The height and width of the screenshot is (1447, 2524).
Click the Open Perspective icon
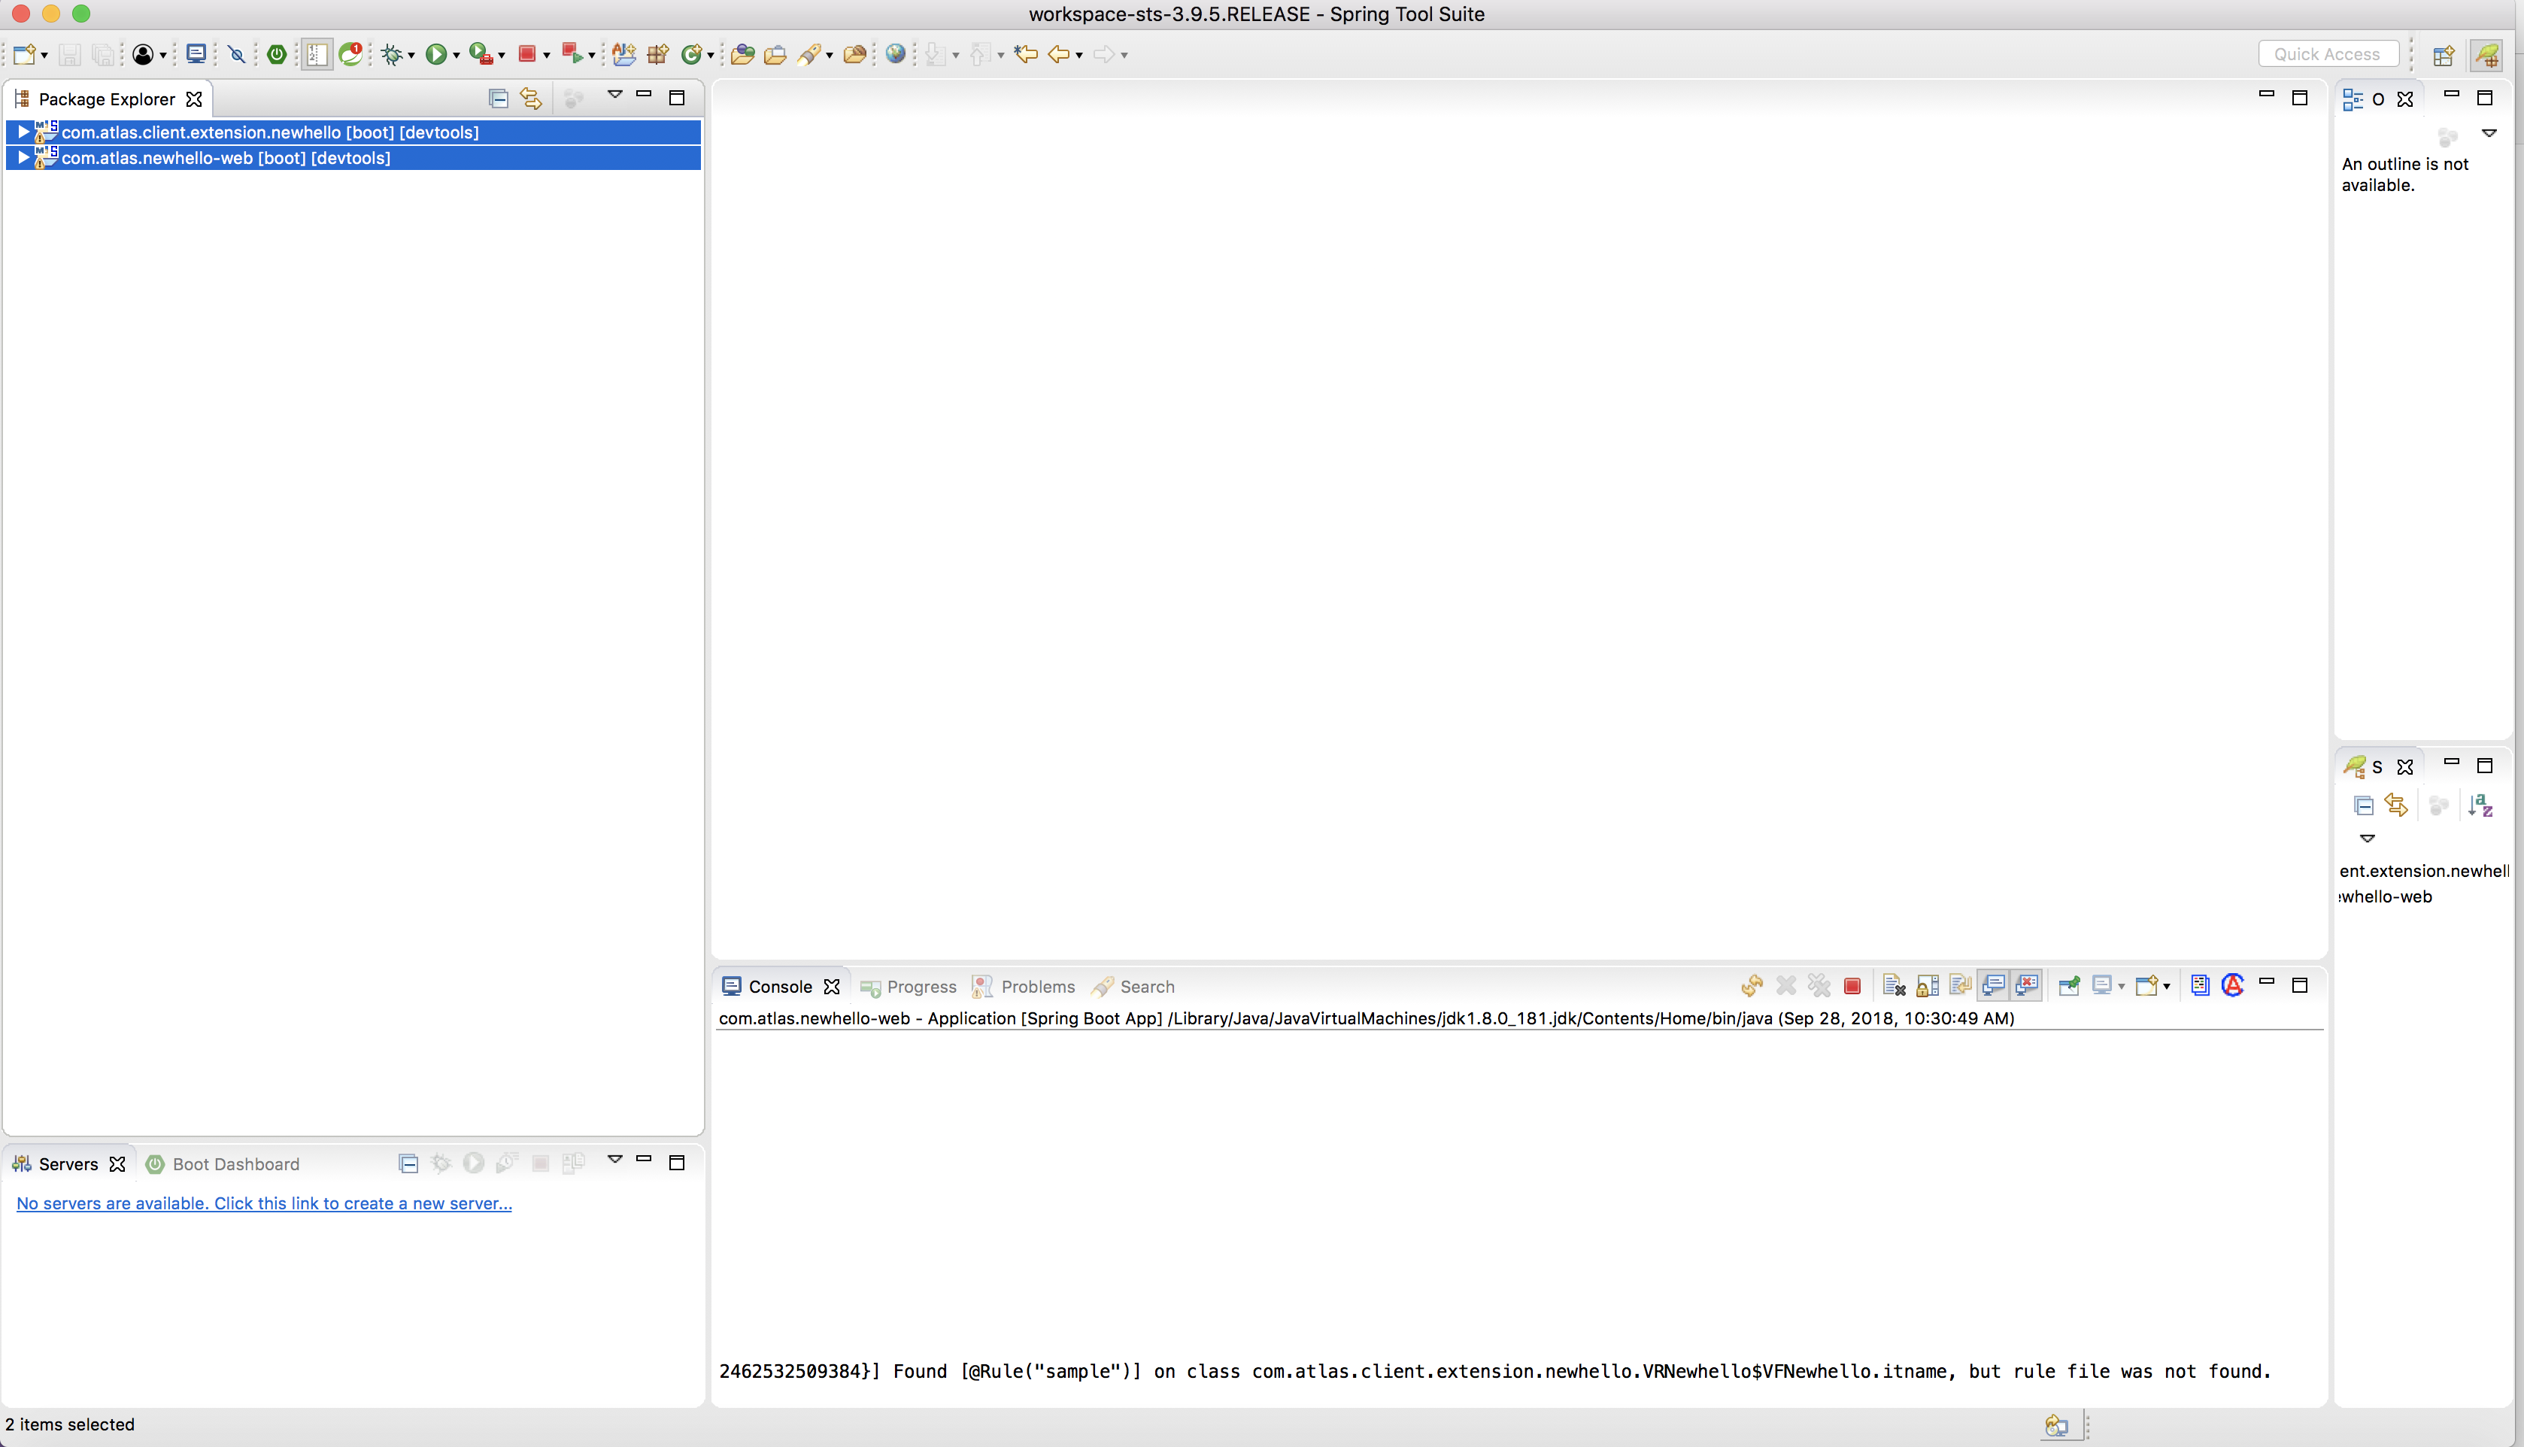pos(2444,55)
